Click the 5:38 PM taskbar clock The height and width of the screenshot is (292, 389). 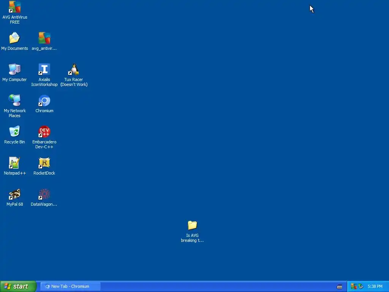tap(375, 286)
